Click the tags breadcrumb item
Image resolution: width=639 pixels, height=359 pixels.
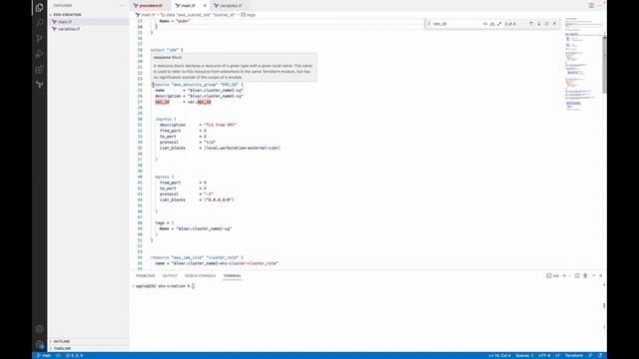pos(249,15)
